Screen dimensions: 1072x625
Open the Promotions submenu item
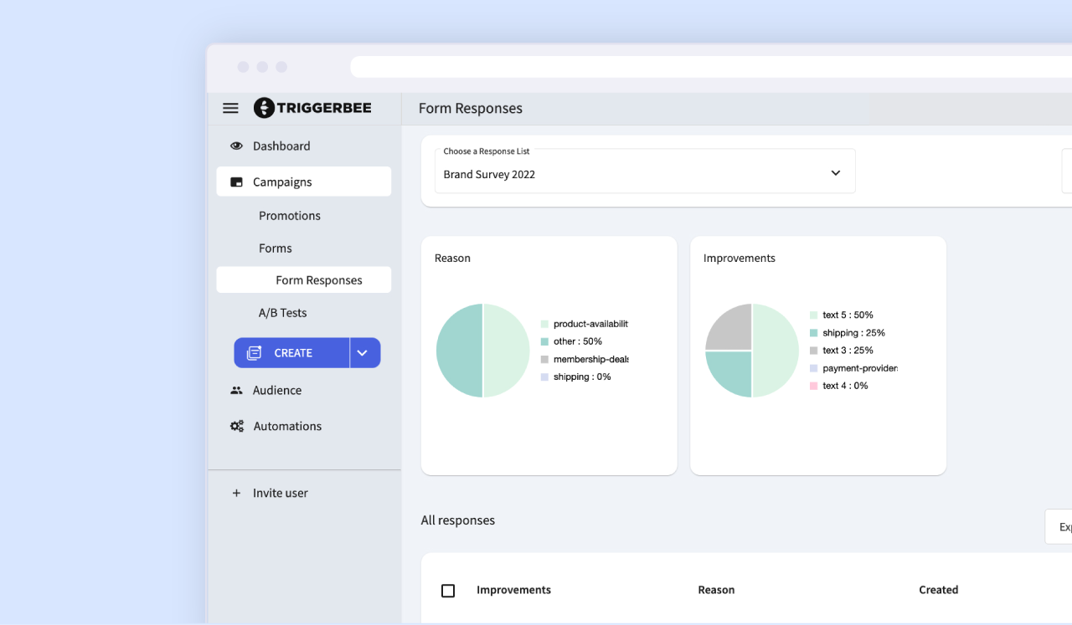click(x=290, y=216)
